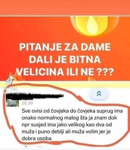The image size is (130, 150).
Task: Click the 20:39 comment timestamp
Action: pyautogui.click(x=27, y=103)
